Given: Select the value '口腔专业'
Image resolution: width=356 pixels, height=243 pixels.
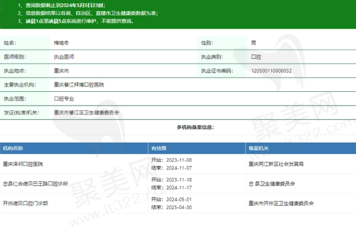Looking at the screenshot, I should (64, 99).
